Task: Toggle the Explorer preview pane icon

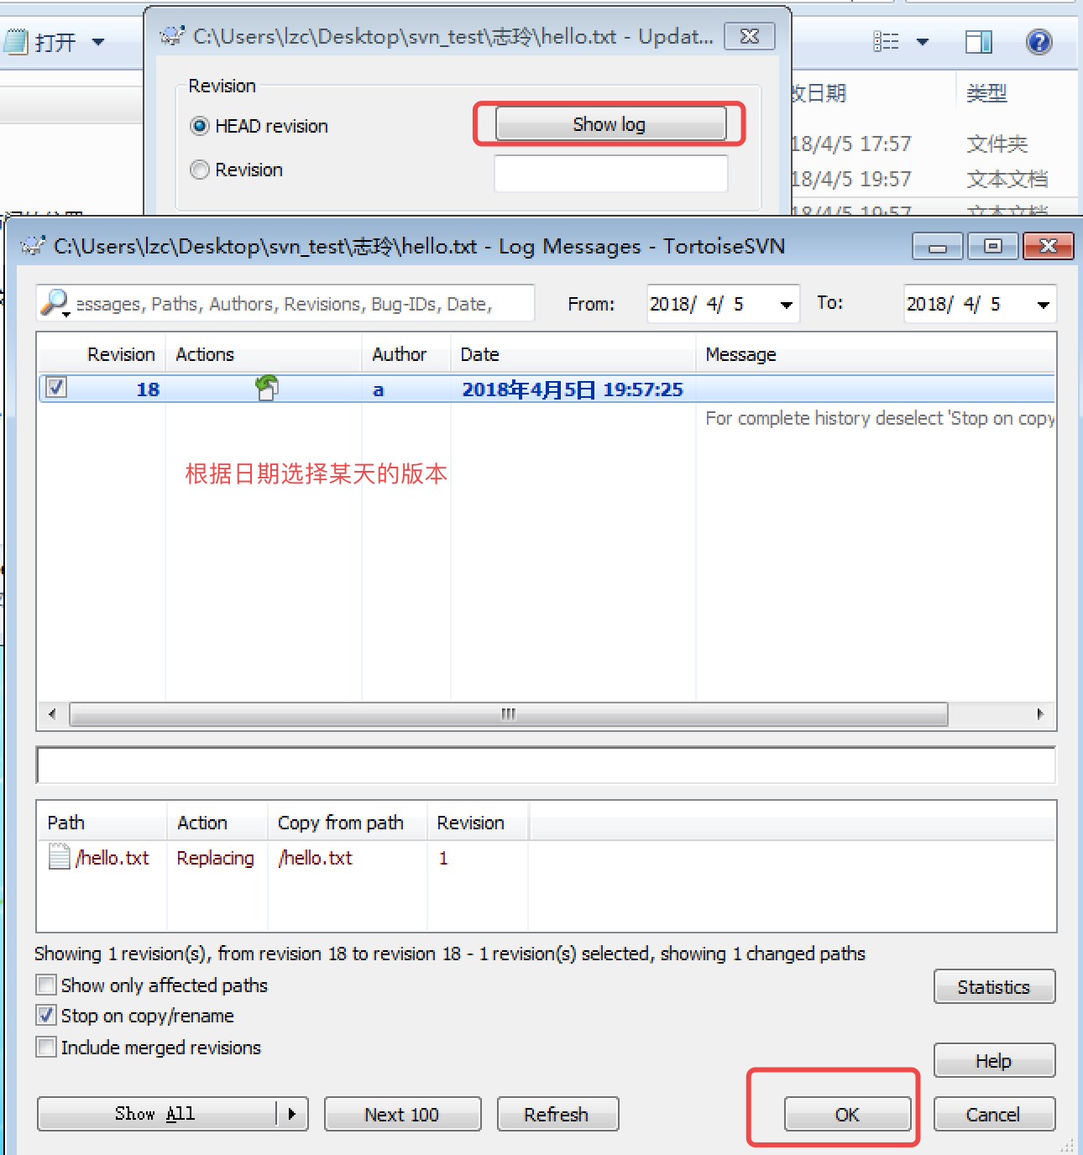Action: pos(978,41)
